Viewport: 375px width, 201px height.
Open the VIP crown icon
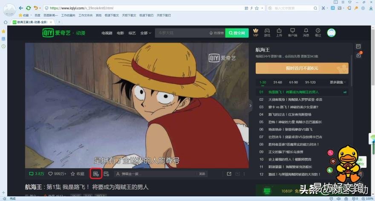point(256,32)
